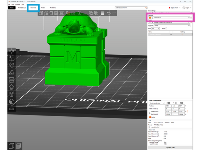200x150 pixels.
Task: Select the Cut tool
Action: click(x=11, y=80)
